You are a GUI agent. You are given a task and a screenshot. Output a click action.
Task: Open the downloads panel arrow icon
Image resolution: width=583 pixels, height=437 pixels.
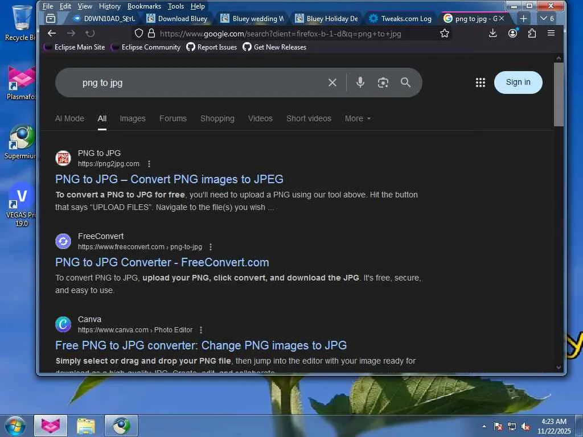click(x=492, y=34)
